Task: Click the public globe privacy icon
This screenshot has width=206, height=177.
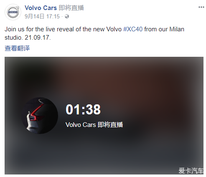Action: click(x=67, y=16)
